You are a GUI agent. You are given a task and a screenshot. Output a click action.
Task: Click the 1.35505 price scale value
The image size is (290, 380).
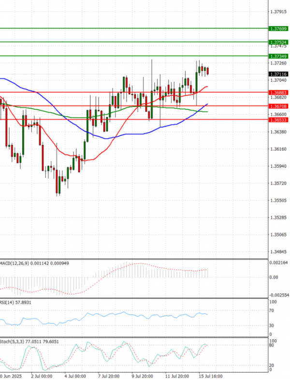point(278,201)
